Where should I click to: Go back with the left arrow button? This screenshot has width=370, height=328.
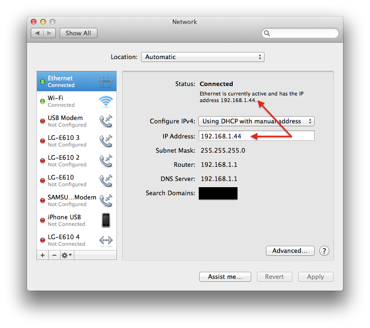(x=37, y=33)
